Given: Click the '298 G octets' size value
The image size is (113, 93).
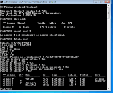Looking at the screenshot, I should [48, 27].
